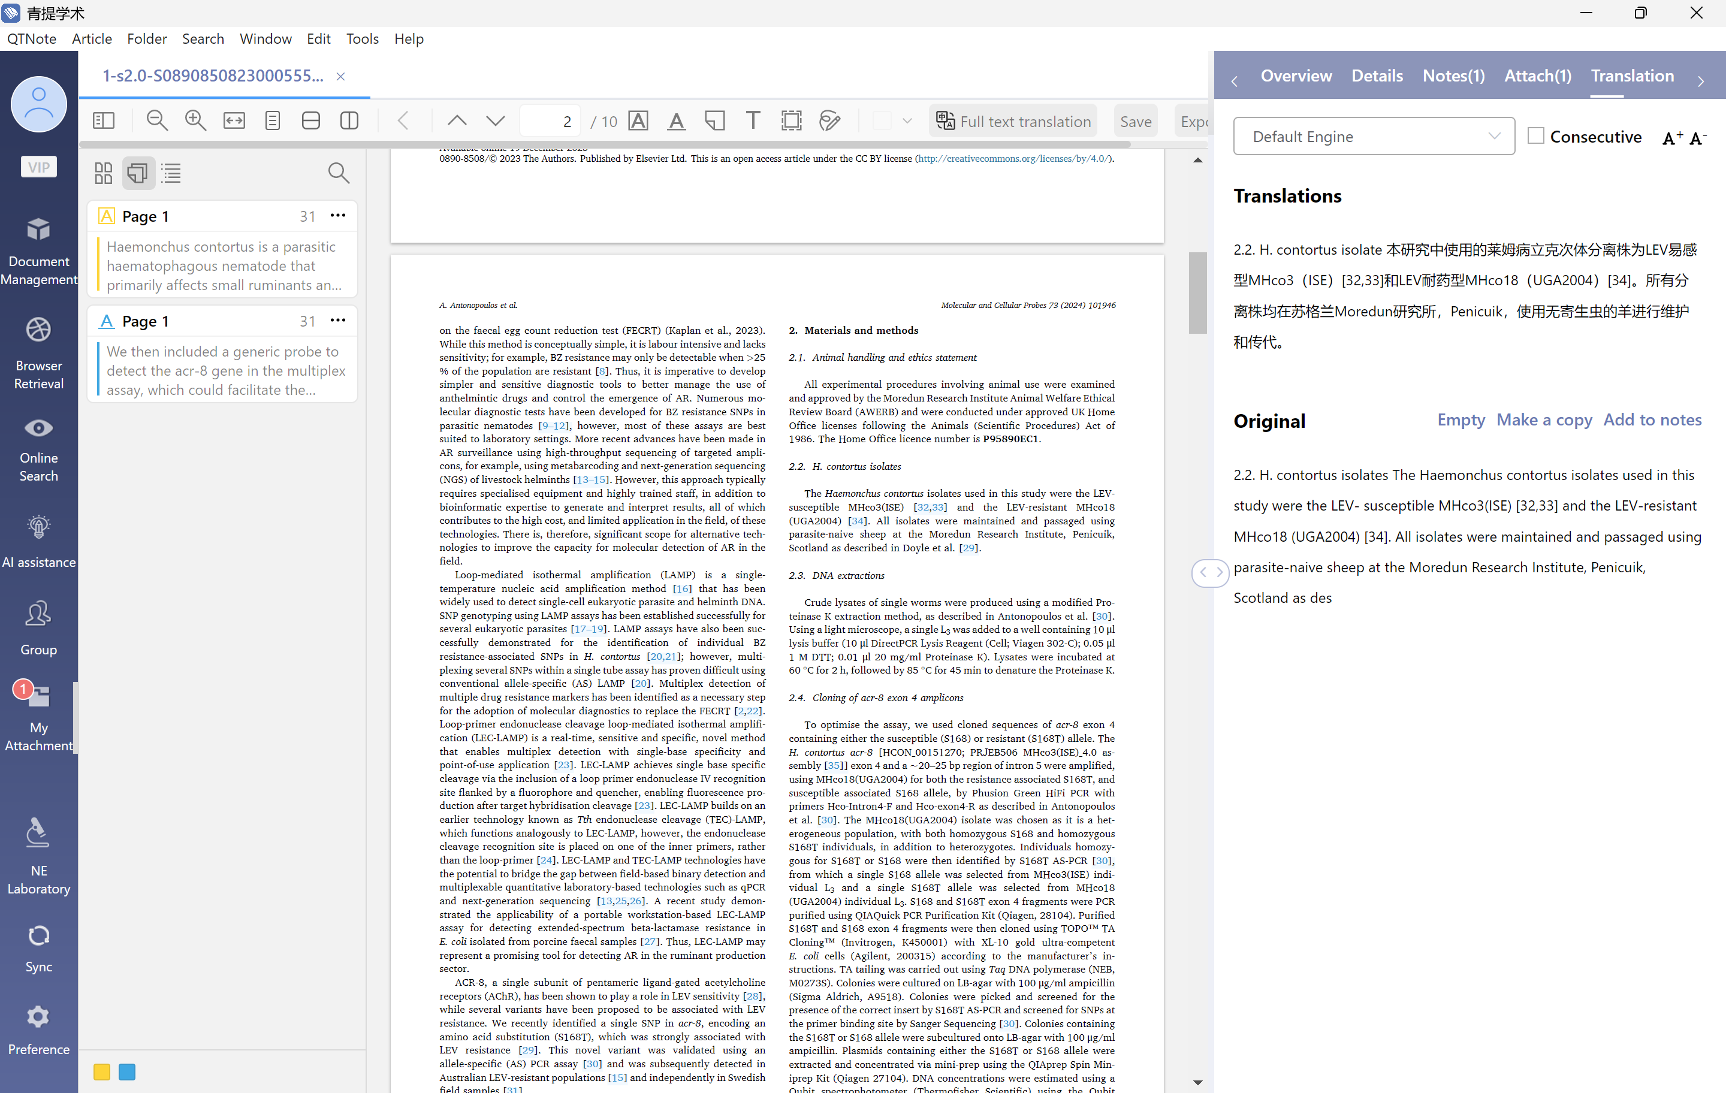Switch to the Notes(1) tab

1454,76
